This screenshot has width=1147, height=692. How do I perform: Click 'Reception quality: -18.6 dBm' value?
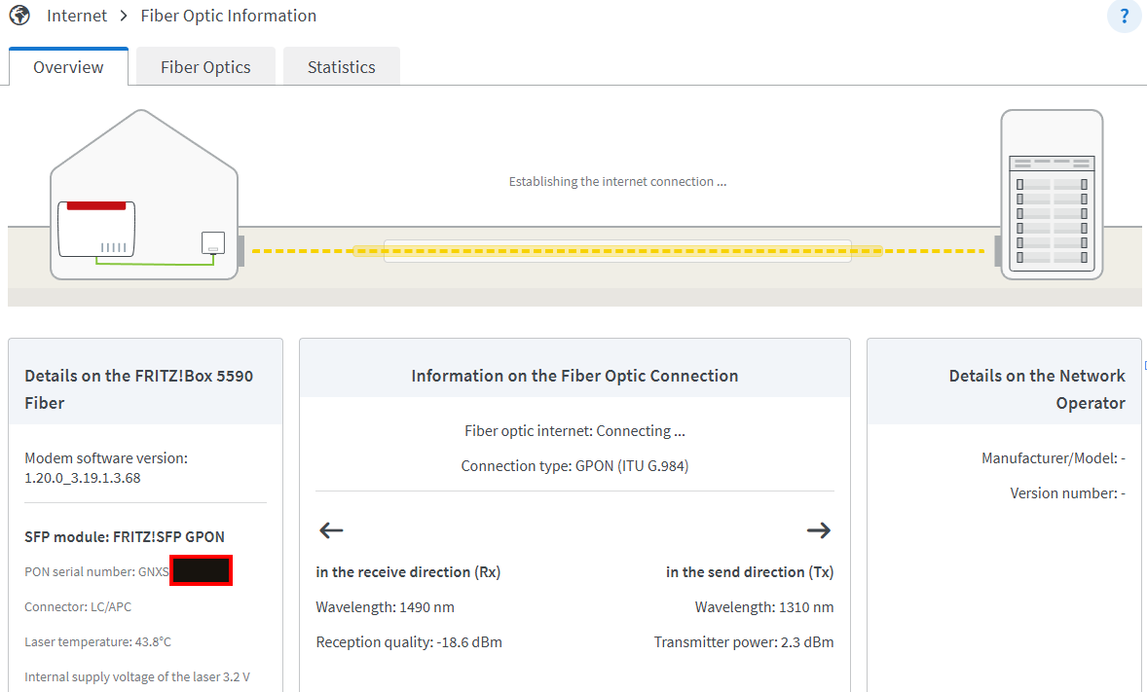point(409,642)
